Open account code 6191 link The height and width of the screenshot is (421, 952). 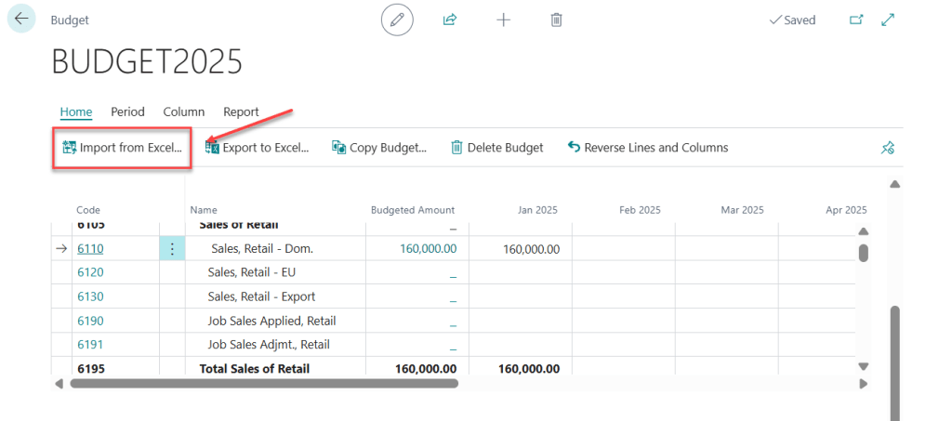click(x=90, y=345)
